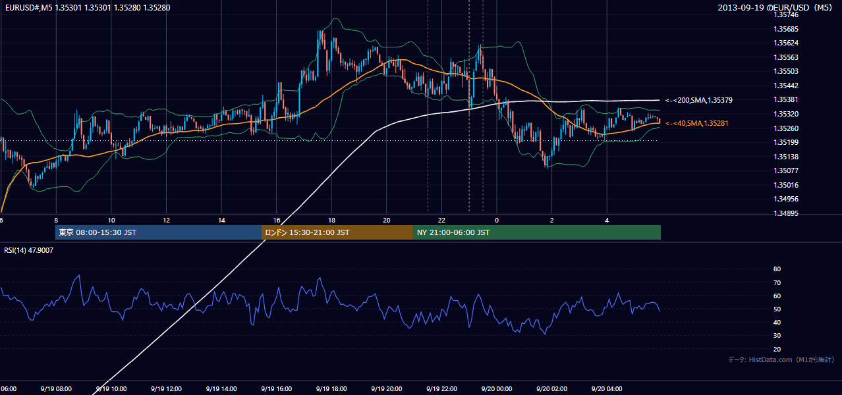Click the RSI level 30 label
The width and height of the screenshot is (842, 395).
point(777,336)
